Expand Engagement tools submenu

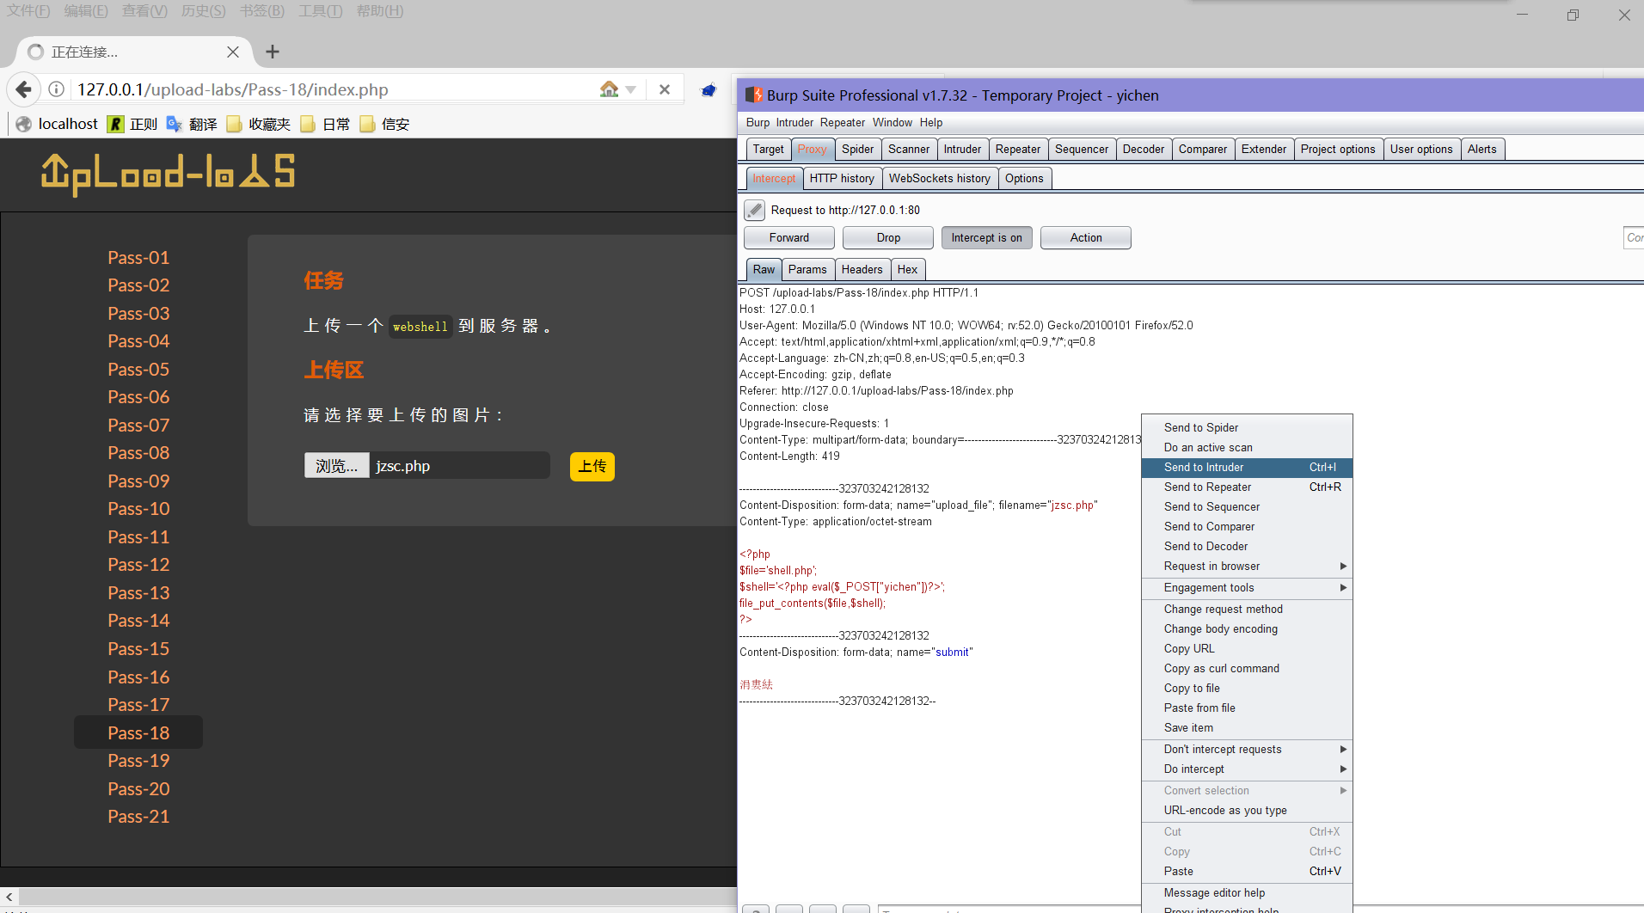point(1247,588)
